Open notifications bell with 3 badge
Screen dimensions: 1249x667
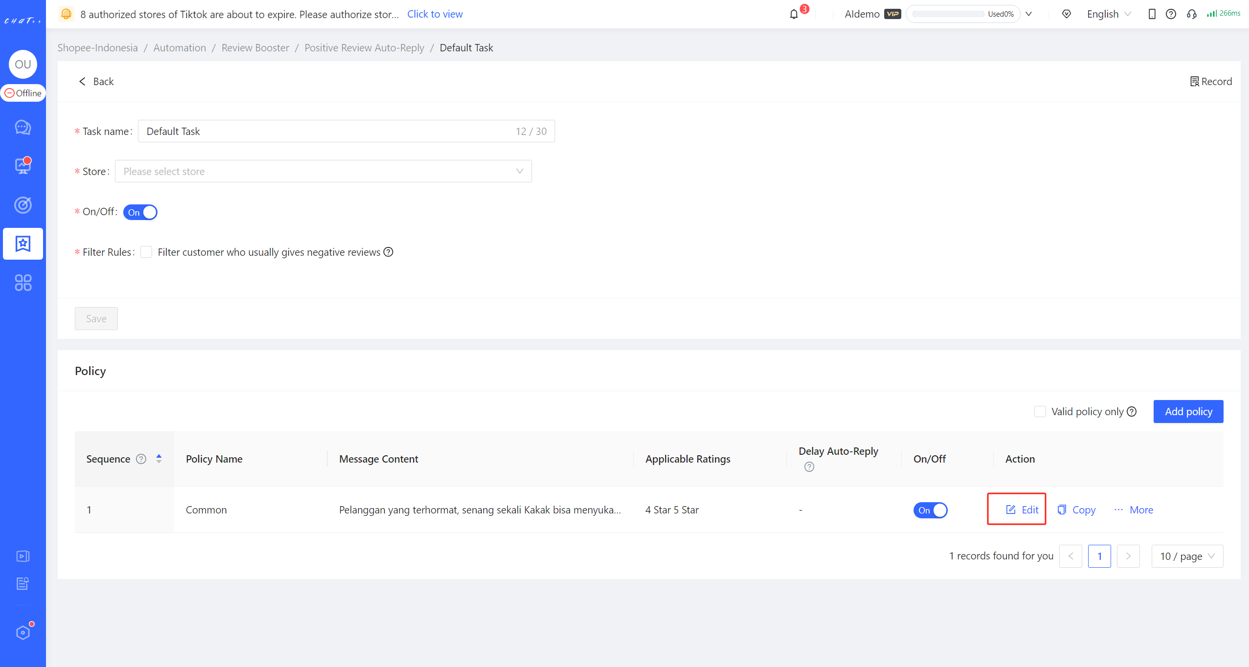pos(794,14)
